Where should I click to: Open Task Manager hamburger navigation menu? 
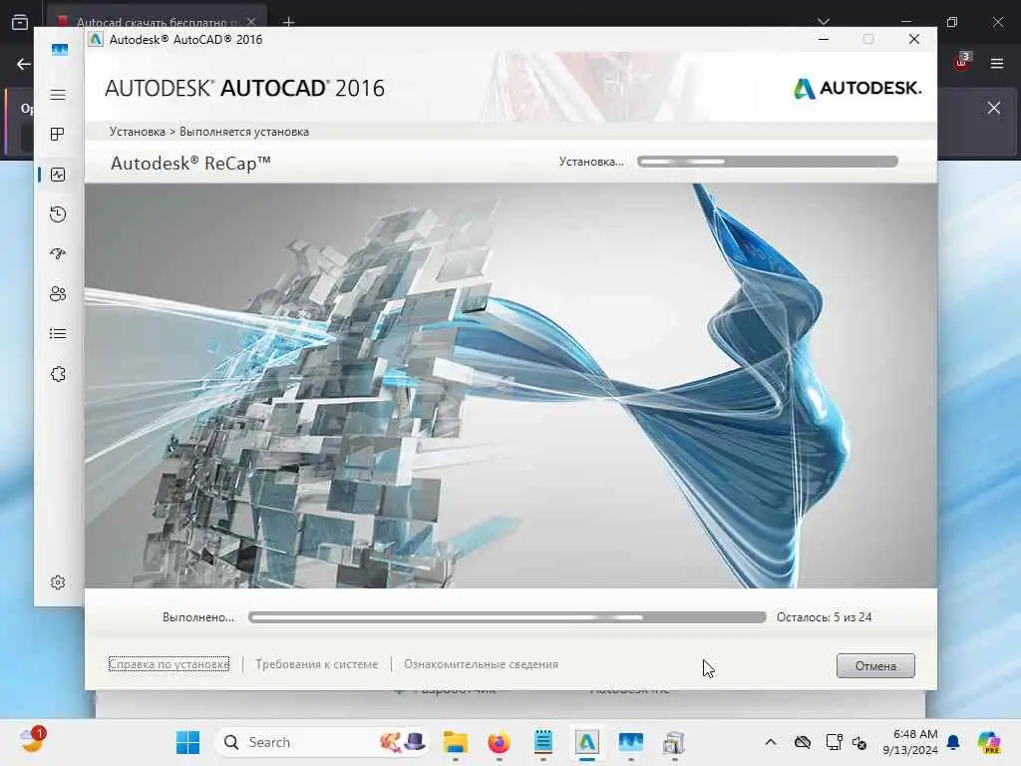58,95
